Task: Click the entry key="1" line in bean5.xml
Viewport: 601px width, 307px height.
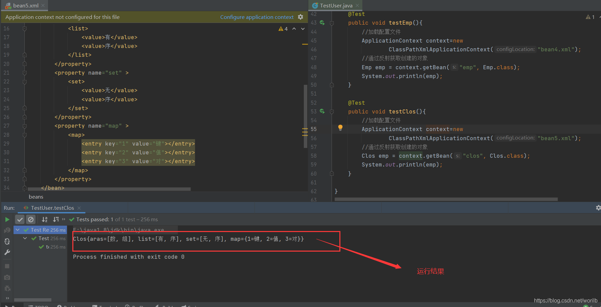Action: tap(138, 144)
